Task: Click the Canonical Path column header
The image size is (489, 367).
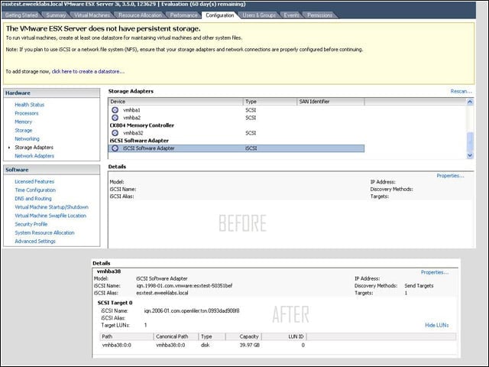Action: coord(176,336)
